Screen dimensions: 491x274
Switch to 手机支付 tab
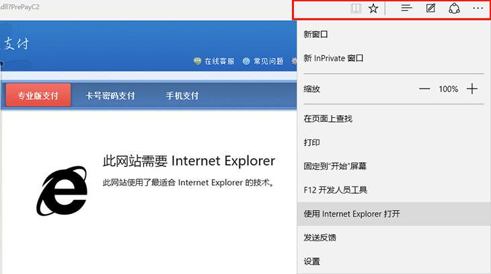pos(182,96)
